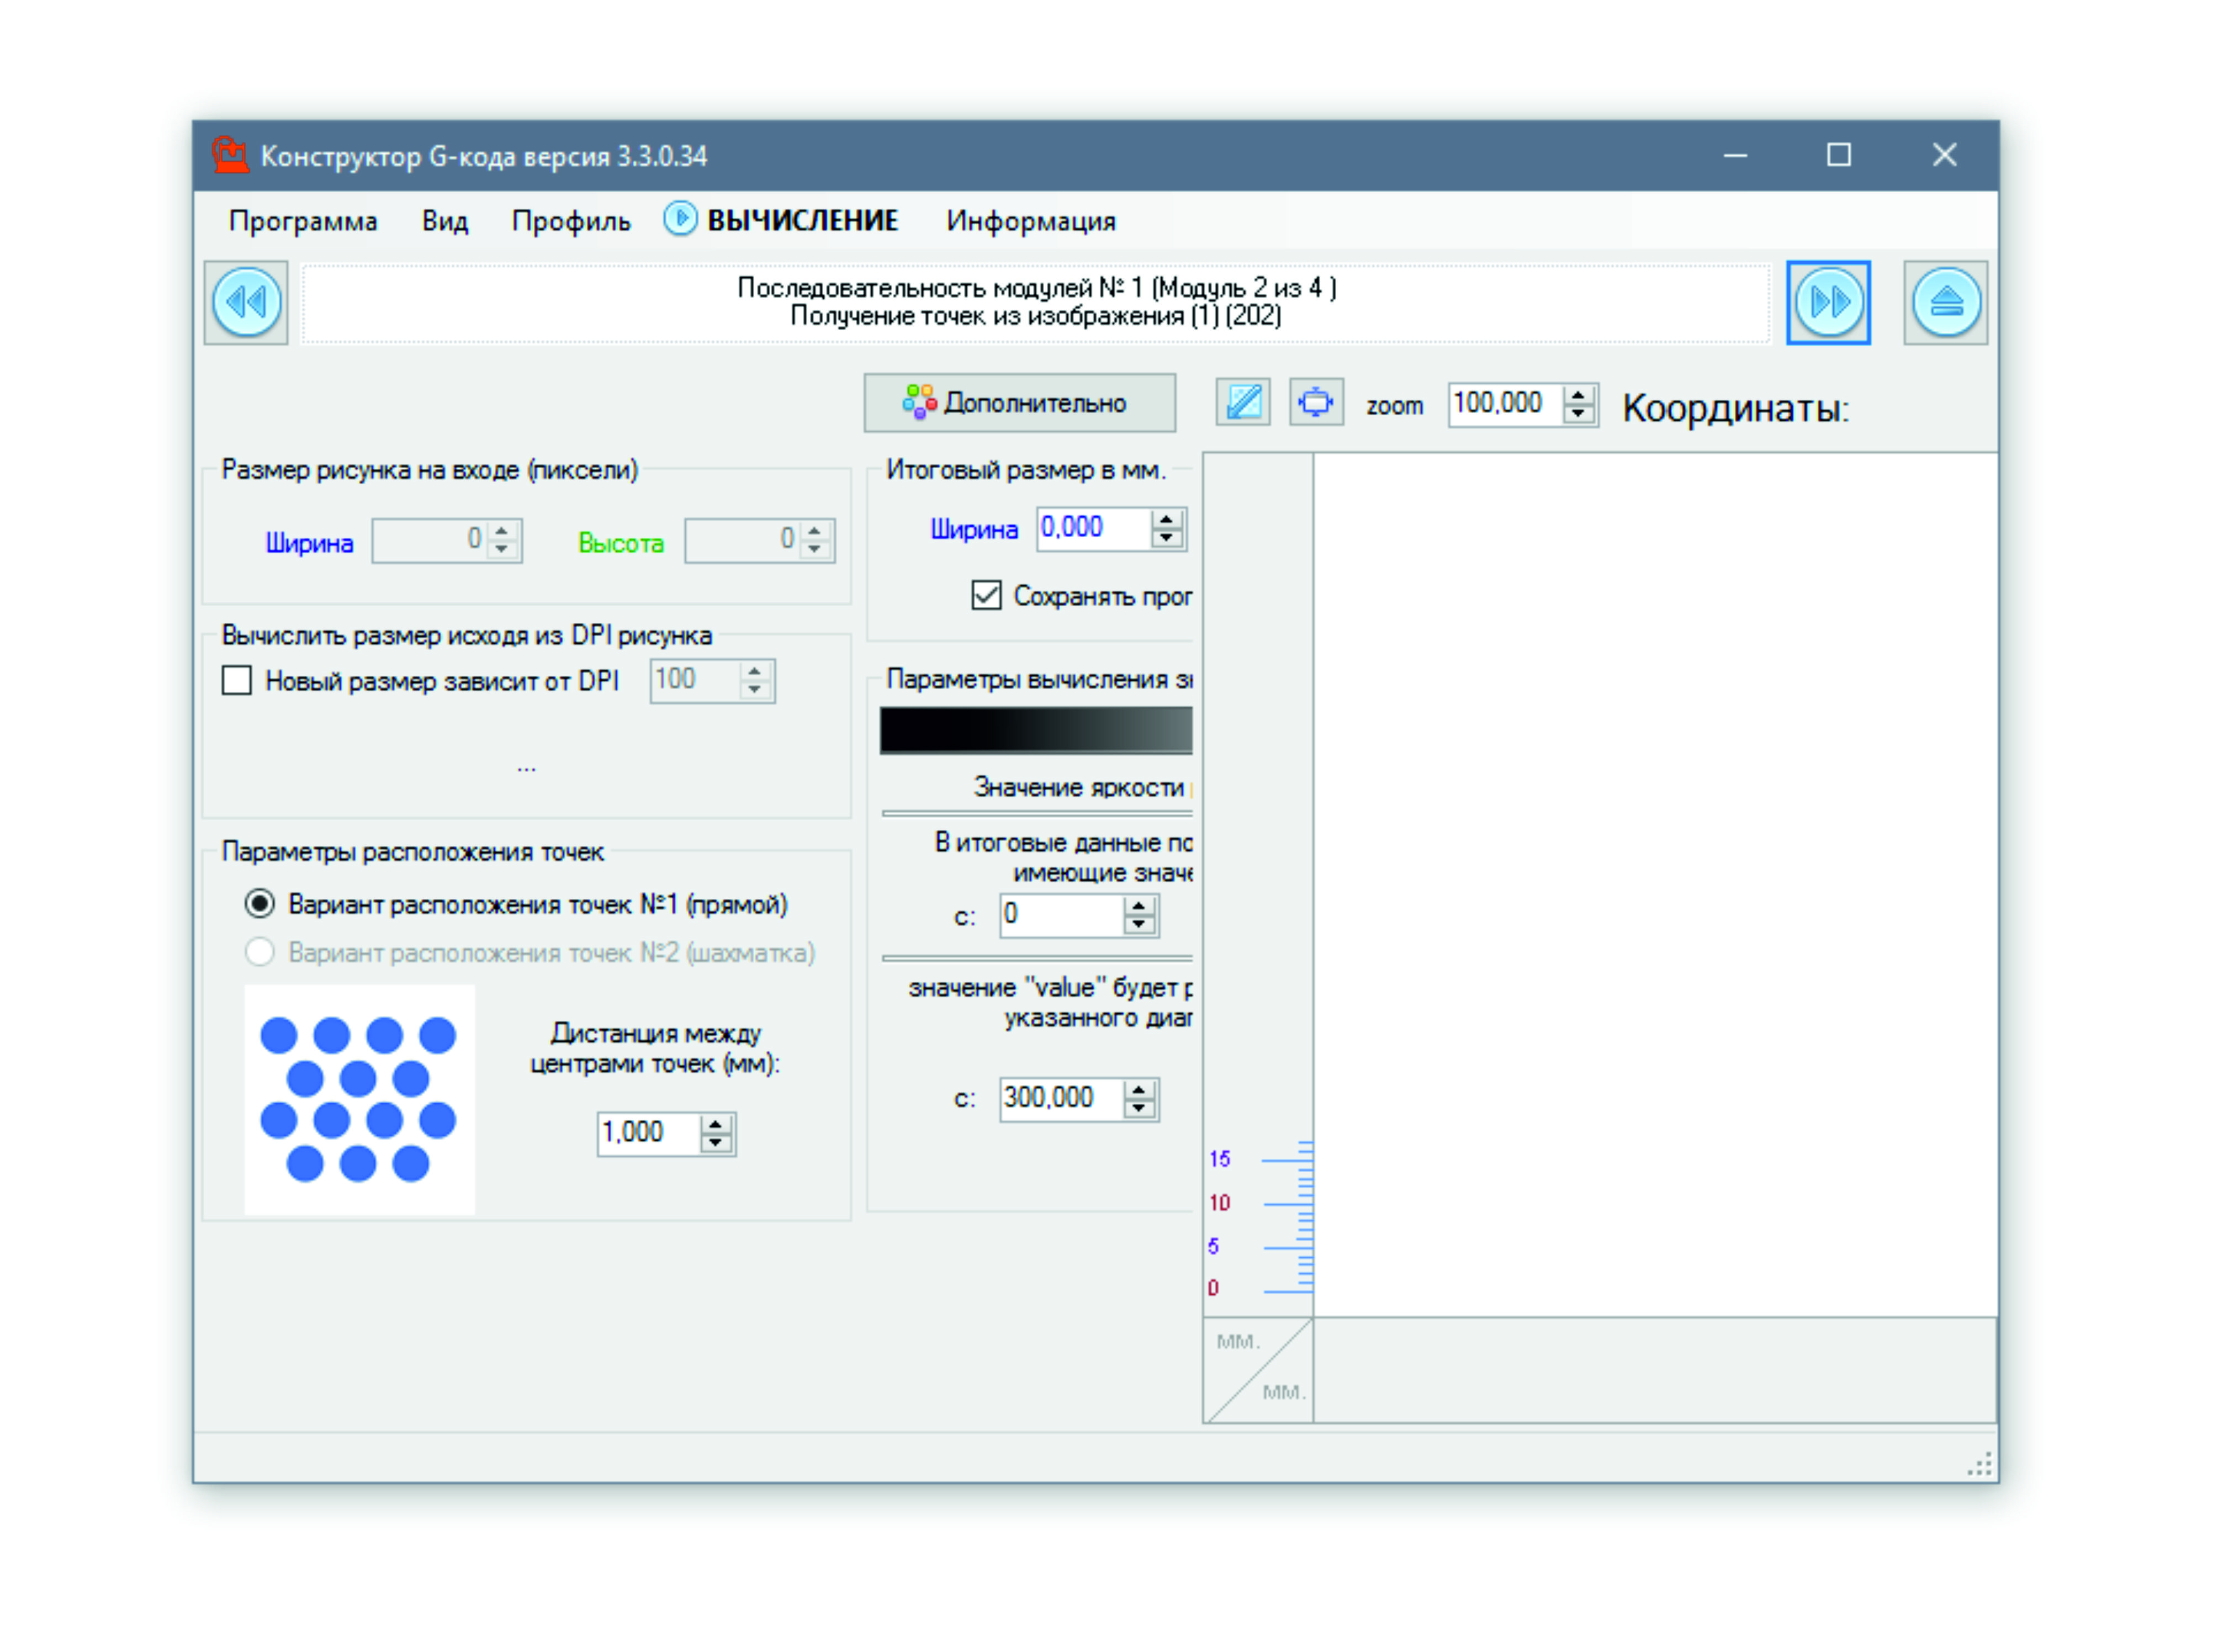
Task: Open the Программа menu
Action: click(303, 221)
